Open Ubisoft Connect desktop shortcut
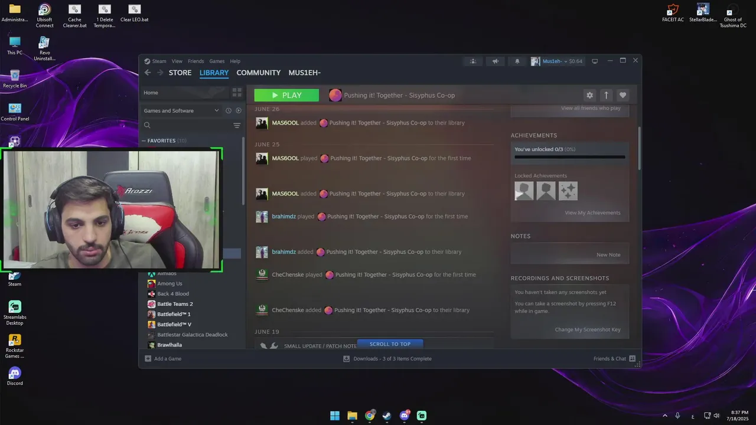This screenshot has width=756, height=425. [44, 15]
